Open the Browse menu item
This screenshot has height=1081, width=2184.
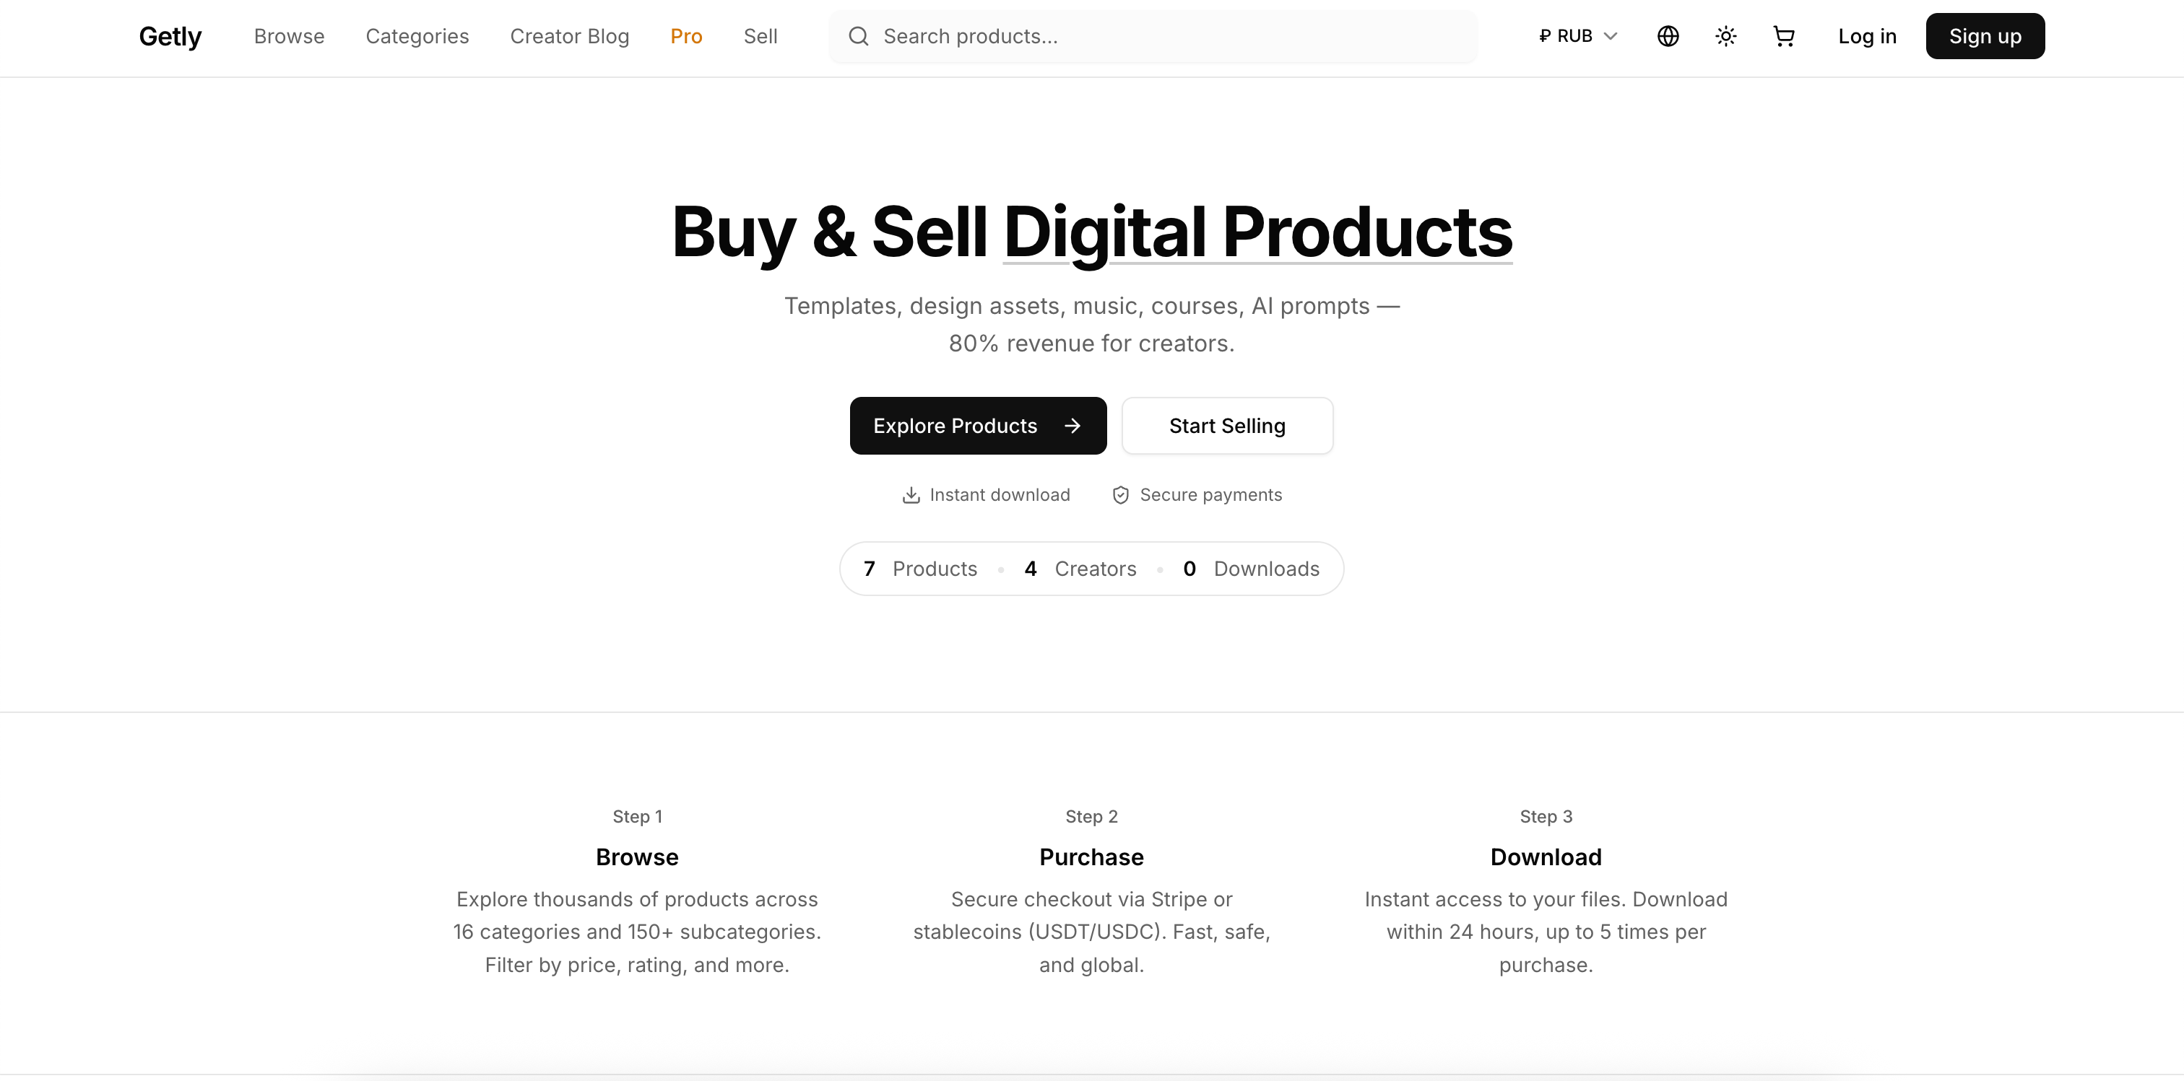pos(289,36)
